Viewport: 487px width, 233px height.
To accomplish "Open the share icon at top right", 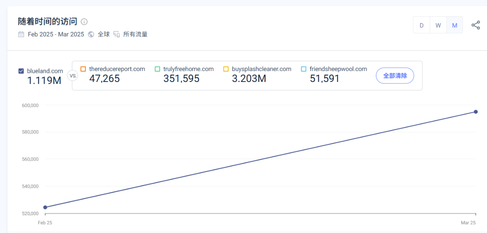I will coord(476,25).
